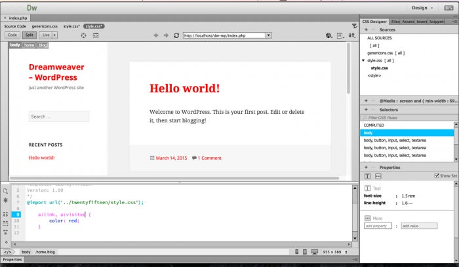Click the add property field
The width and height of the screenshot is (459, 267).
point(378,226)
